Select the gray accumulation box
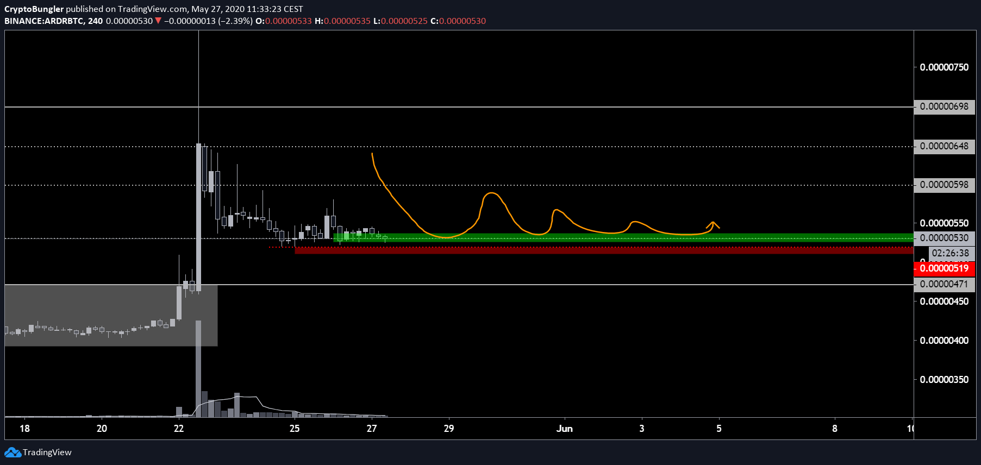 tap(111, 315)
